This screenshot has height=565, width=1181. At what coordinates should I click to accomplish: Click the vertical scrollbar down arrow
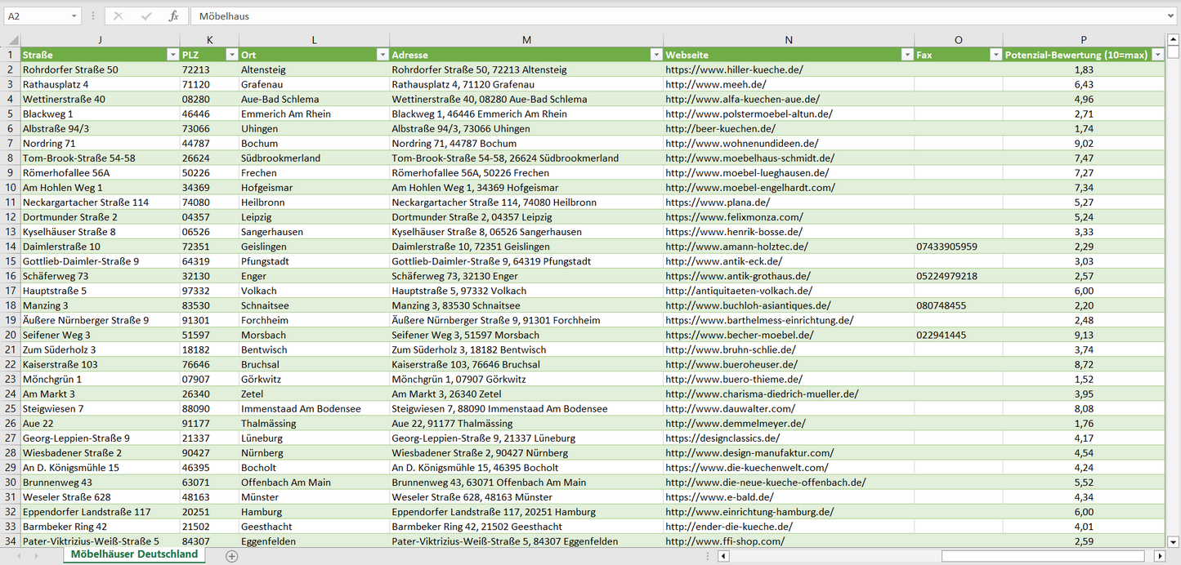[x=1174, y=541]
